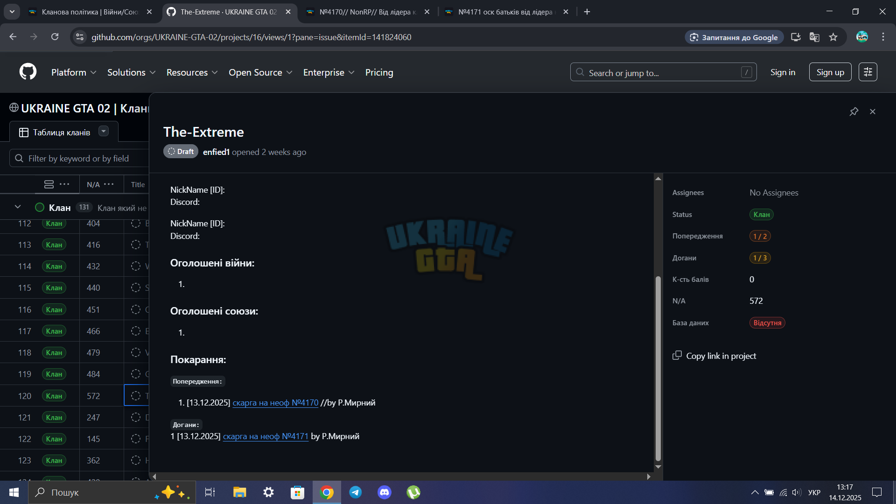Open GitHub homepage via Octocat logo
This screenshot has width=896, height=504.
(x=28, y=72)
